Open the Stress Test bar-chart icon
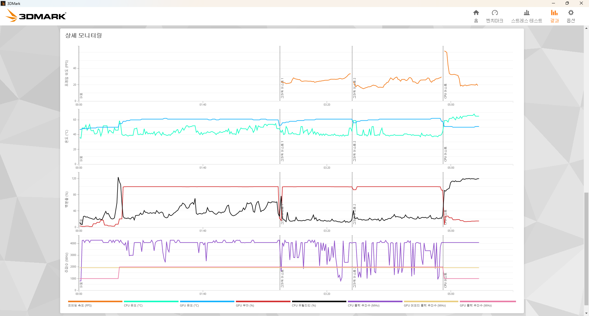This screenshot has width=589, height=316. [526, 13]
